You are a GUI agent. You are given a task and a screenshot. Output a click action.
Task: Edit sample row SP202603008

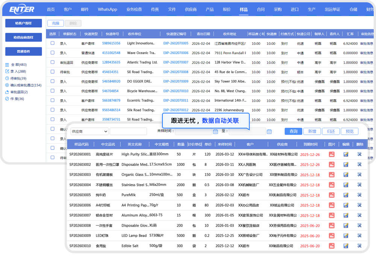pos(346,226)
